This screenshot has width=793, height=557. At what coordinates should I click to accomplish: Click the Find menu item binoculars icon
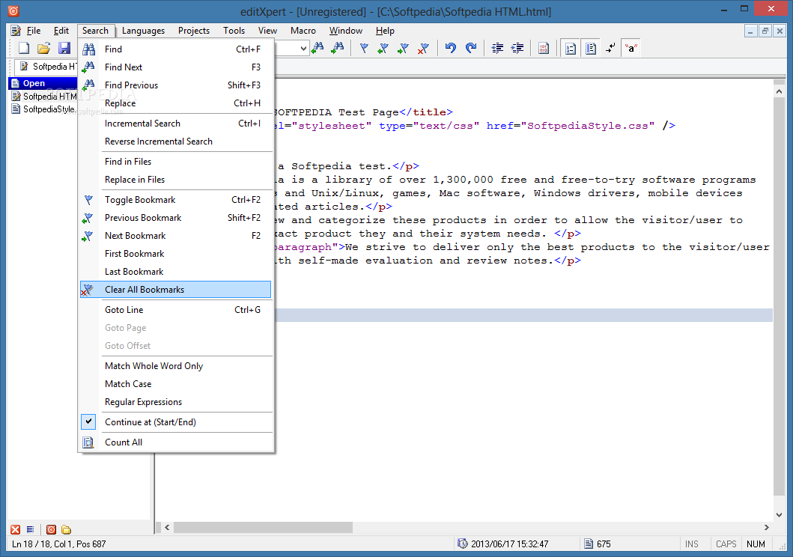point(88,49)
